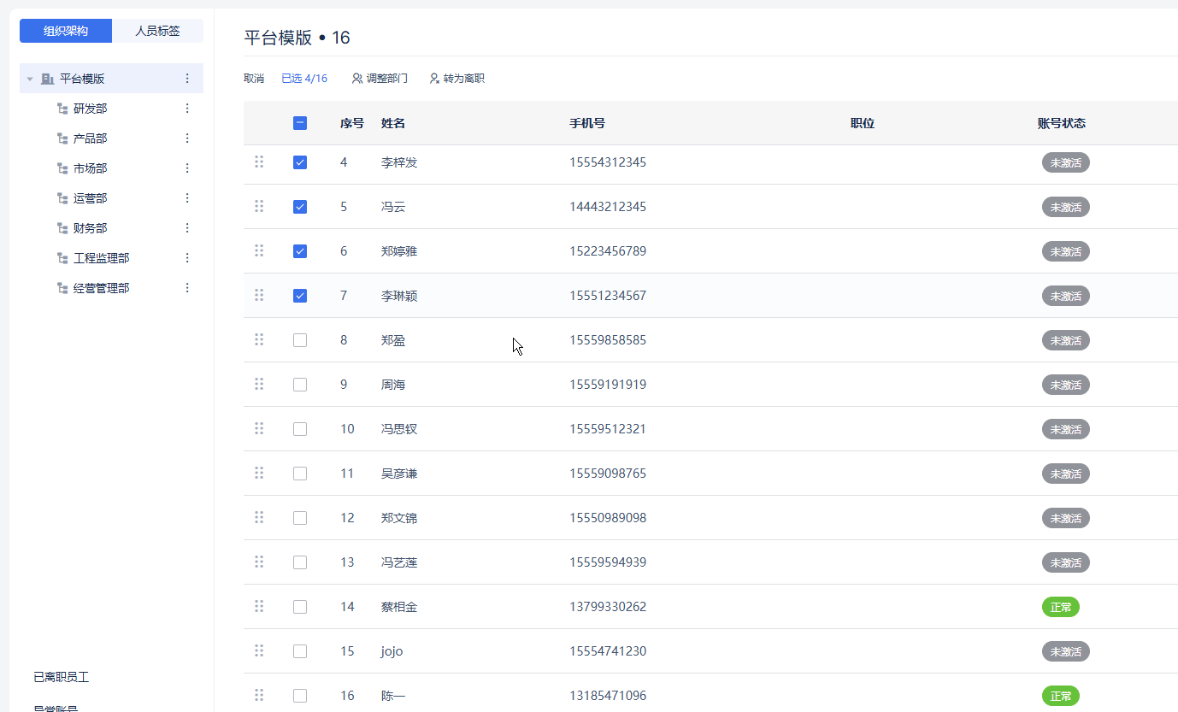Click the drag handle on row 郑盈

point(259,339)
